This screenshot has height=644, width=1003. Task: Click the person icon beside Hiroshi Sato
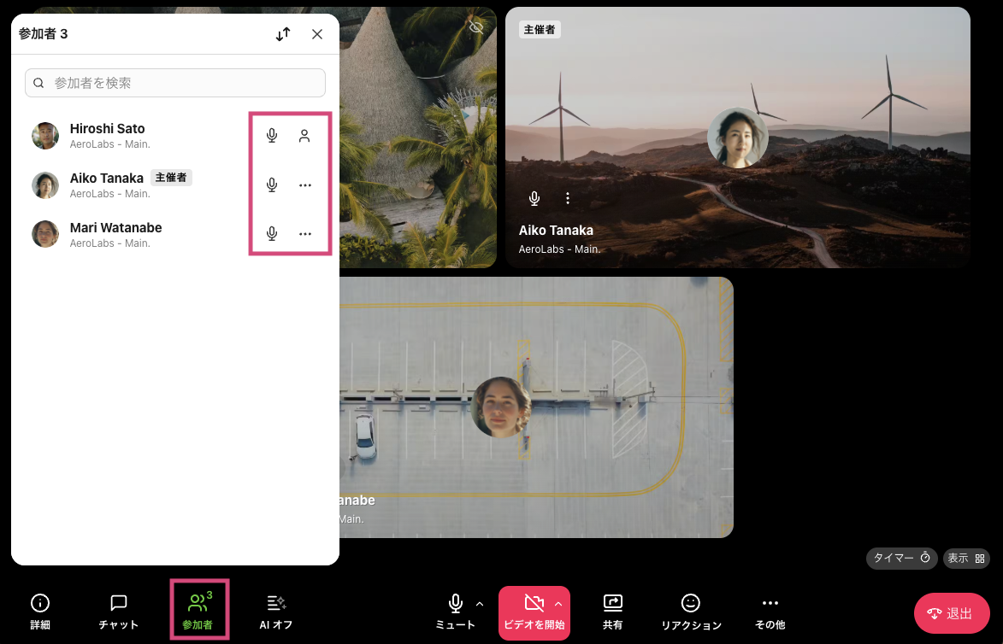[x=304, y=136]
